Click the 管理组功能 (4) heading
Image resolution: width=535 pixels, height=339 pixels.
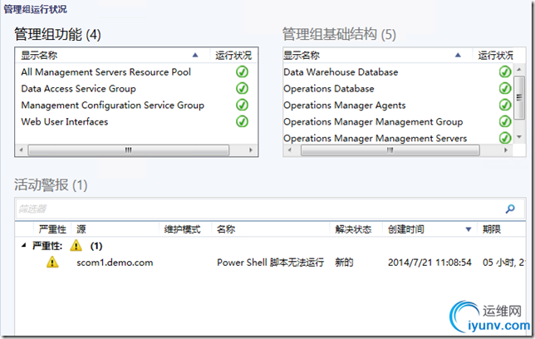click(x=57, y=34)
